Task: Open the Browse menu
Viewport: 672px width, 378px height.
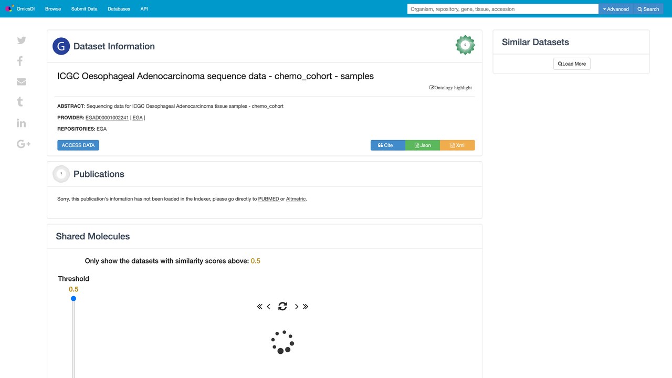Action: click(53, 9)
